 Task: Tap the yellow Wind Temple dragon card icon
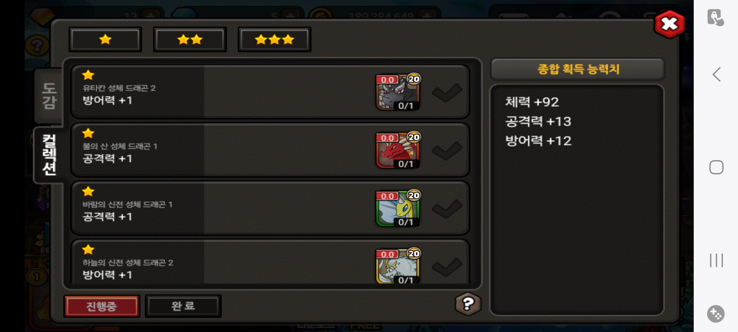click(x=398, y=208)
